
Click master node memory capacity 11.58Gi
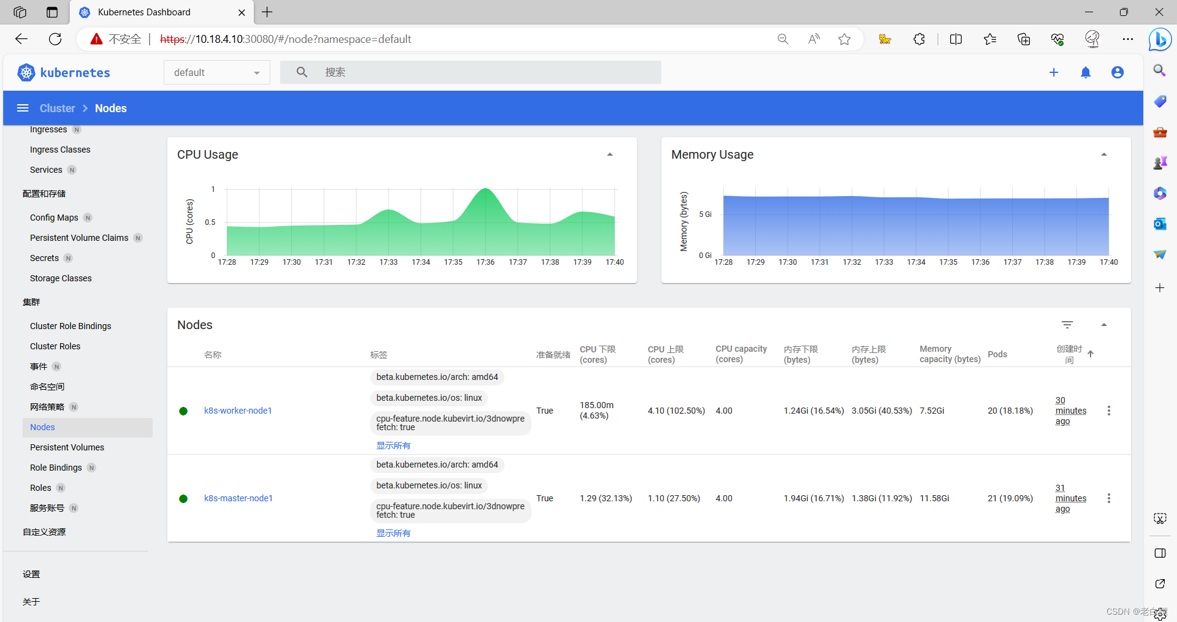(x=934, y=498)
